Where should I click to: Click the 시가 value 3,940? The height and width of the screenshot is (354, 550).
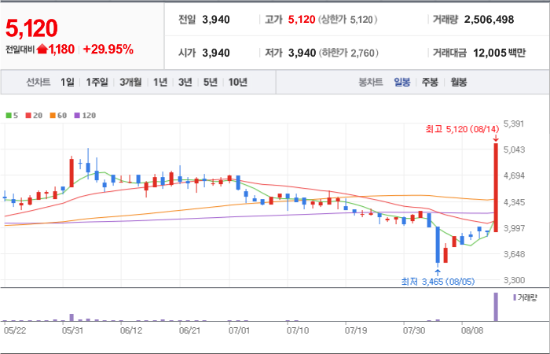(x=216, y=53)
